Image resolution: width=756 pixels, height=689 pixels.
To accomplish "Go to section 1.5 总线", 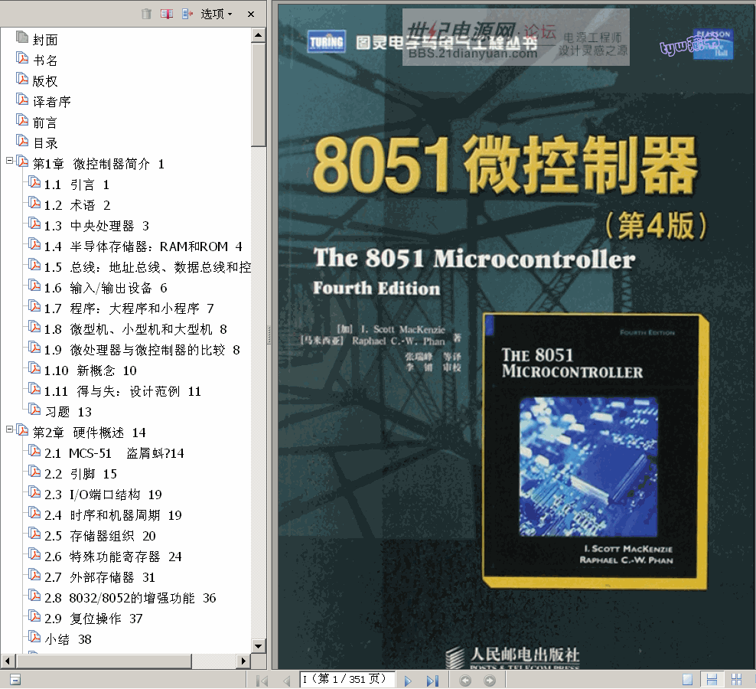I will (148, 267).
